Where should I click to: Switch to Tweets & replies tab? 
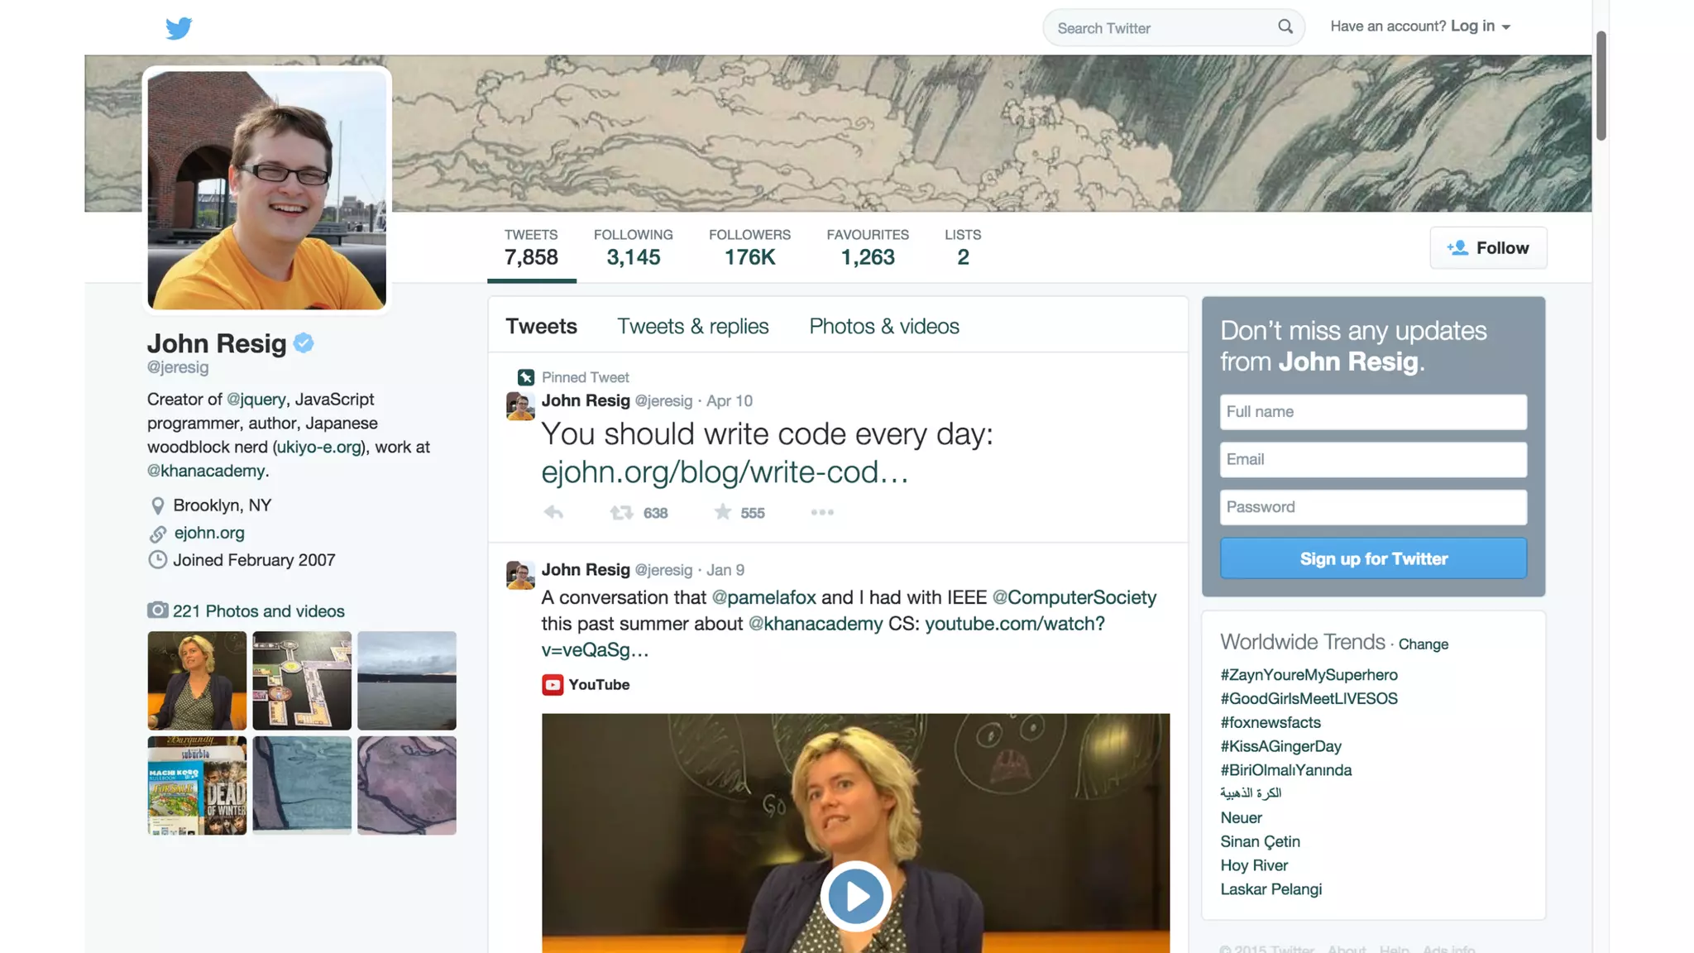pos(692,326)
